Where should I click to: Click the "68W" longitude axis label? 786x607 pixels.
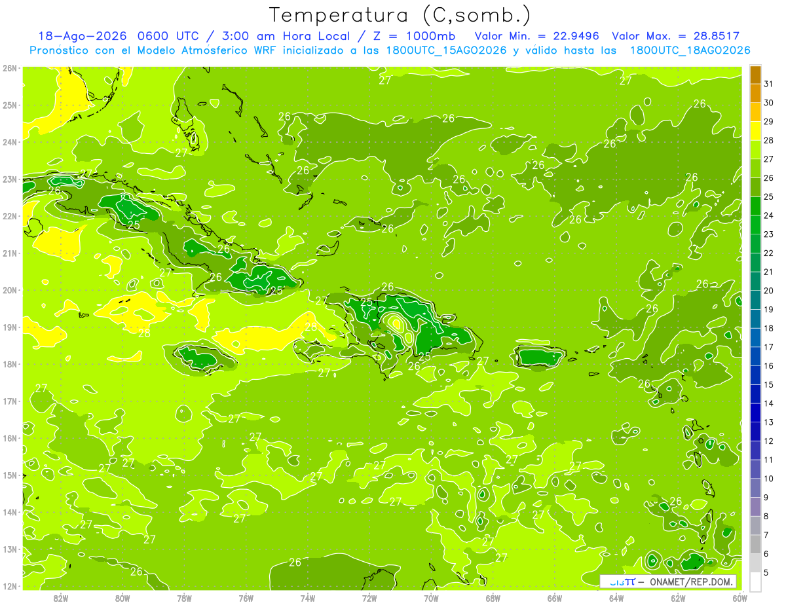pos(493,598)
